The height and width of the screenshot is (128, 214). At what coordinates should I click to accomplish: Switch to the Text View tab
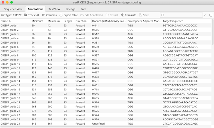(x=54, y=9)
